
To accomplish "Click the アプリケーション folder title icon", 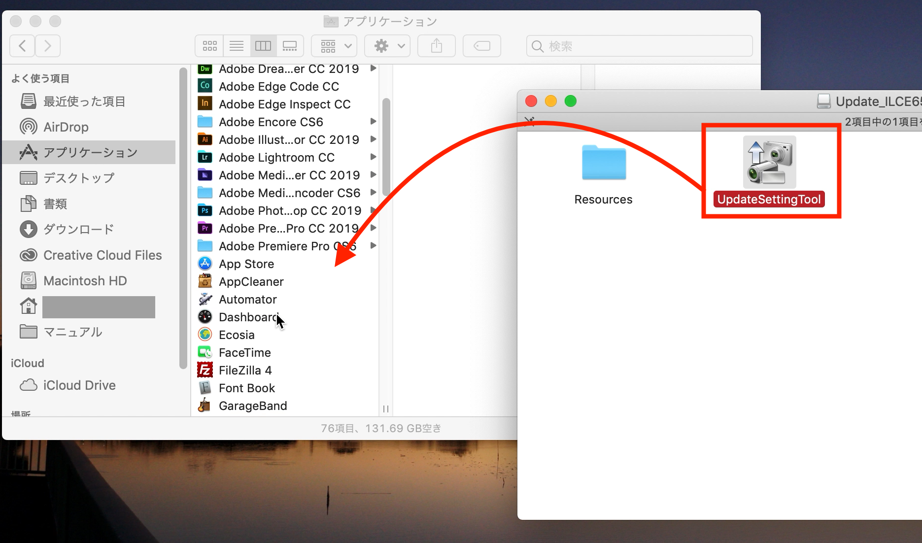I will (331, 21).
